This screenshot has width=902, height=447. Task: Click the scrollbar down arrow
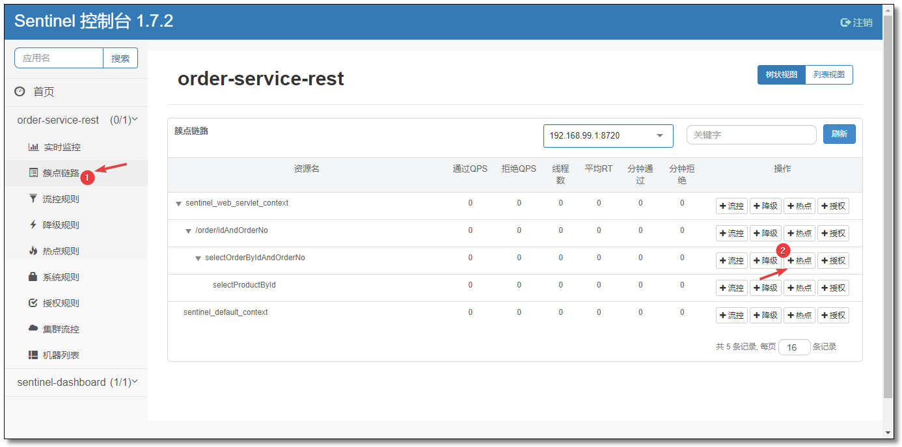pos(888,433)
